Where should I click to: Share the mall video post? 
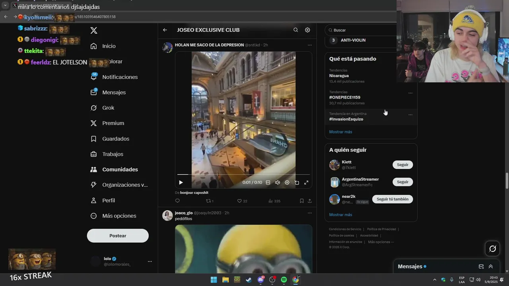tap(310, 201)
